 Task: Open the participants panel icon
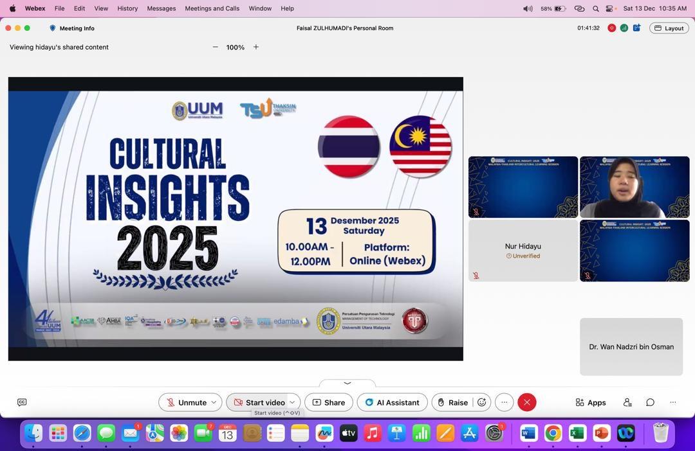coord(627,402)
